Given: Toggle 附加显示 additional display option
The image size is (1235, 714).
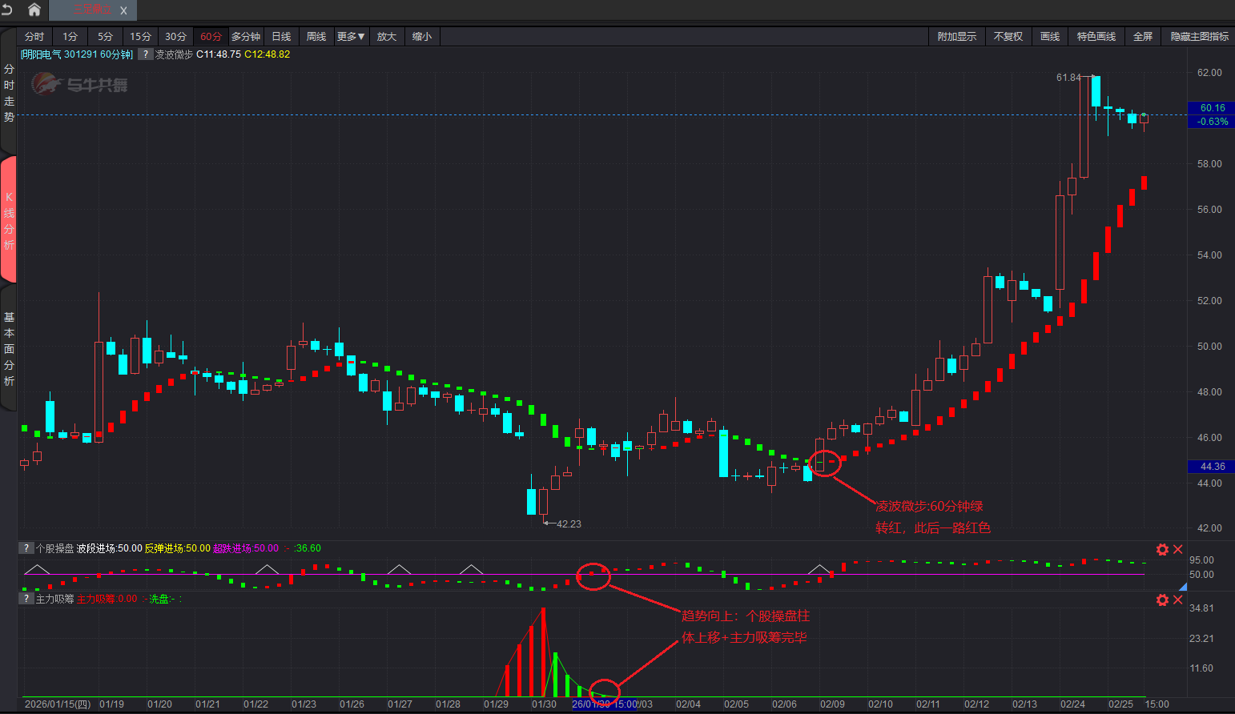Looking at the screenshot, I should [957, 37].
